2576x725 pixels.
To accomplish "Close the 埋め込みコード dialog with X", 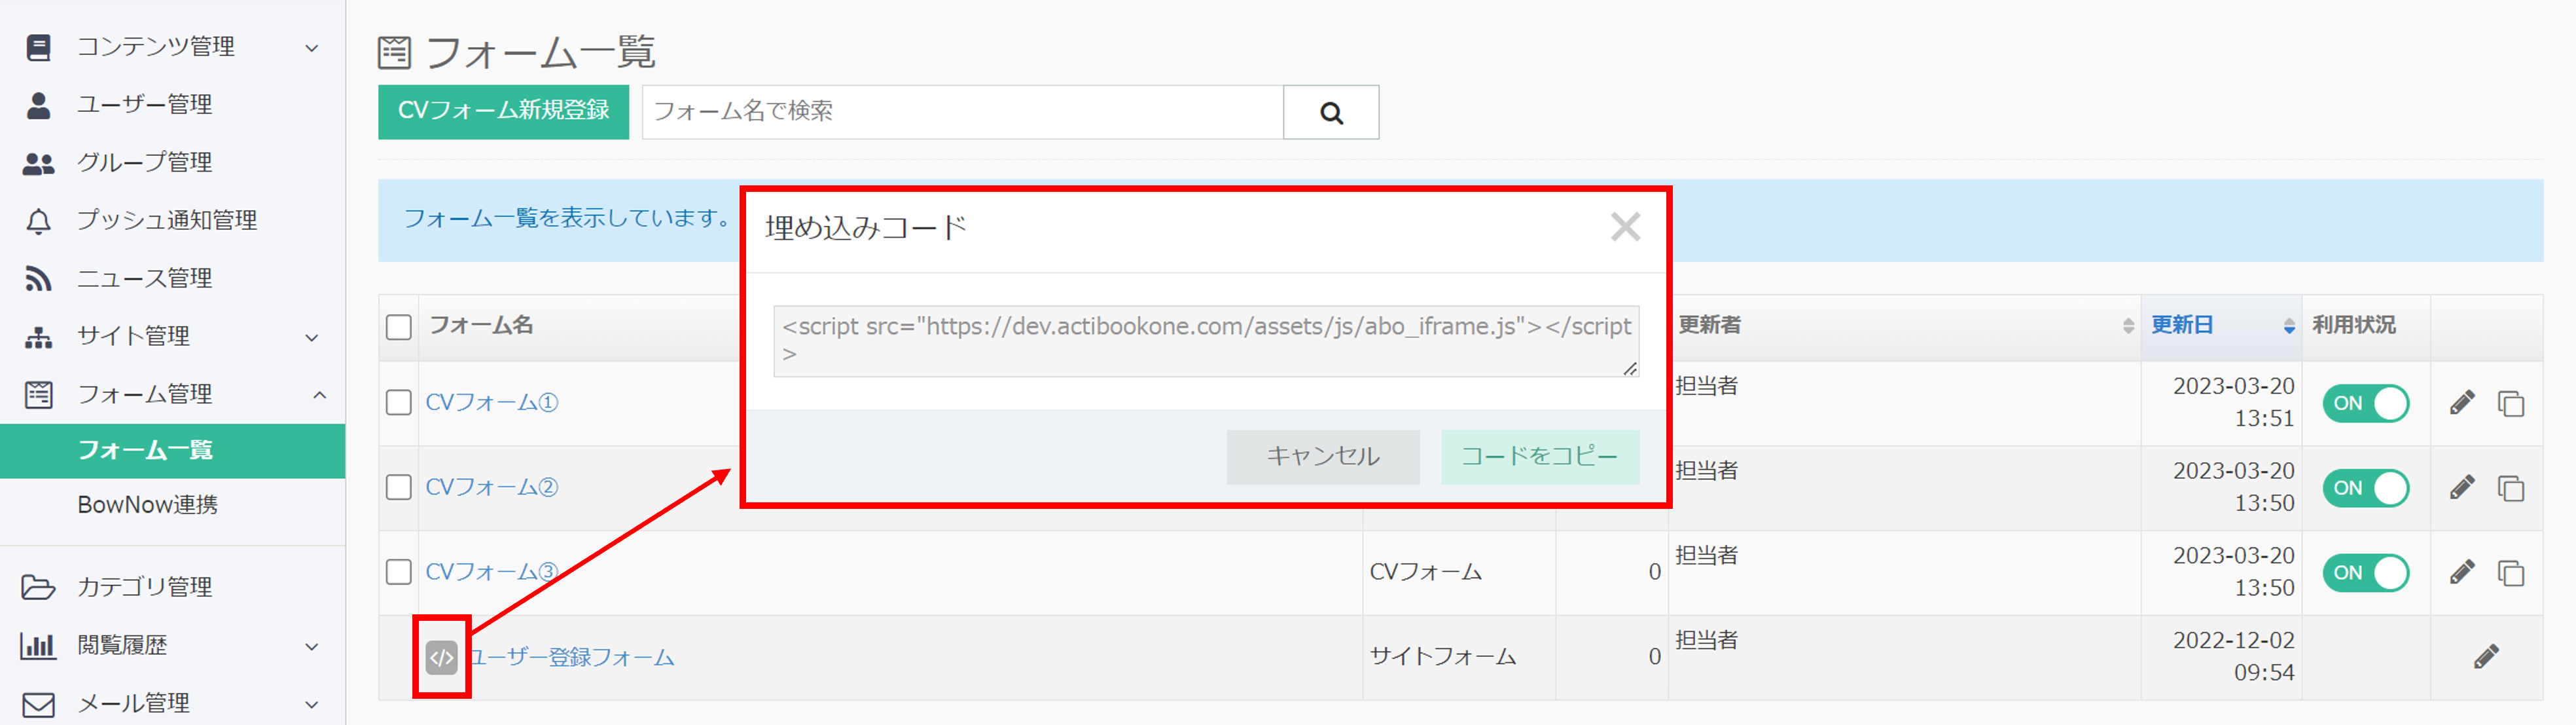I will pyautogui.click(x=1625, y=227).
